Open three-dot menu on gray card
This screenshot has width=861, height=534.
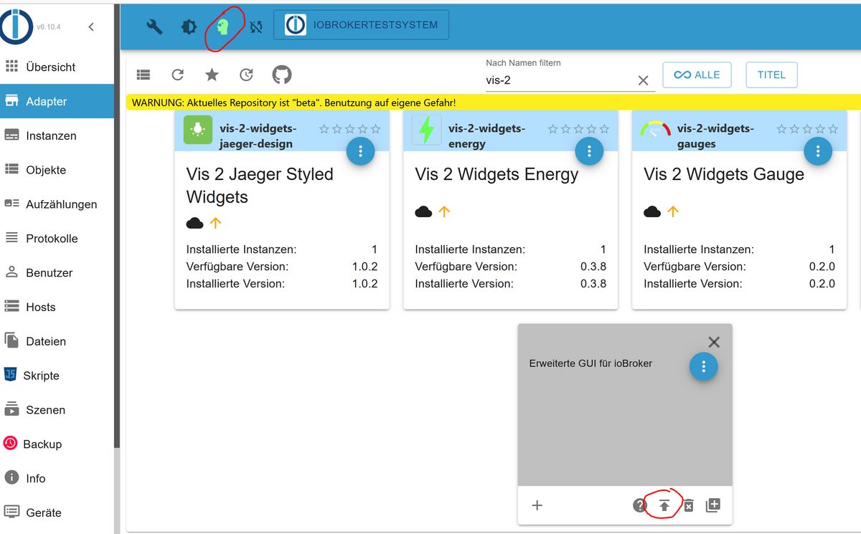(704, 366)
